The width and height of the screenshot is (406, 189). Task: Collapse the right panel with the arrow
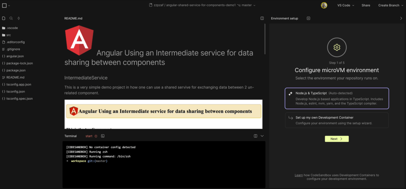click(x=401, y=18)
